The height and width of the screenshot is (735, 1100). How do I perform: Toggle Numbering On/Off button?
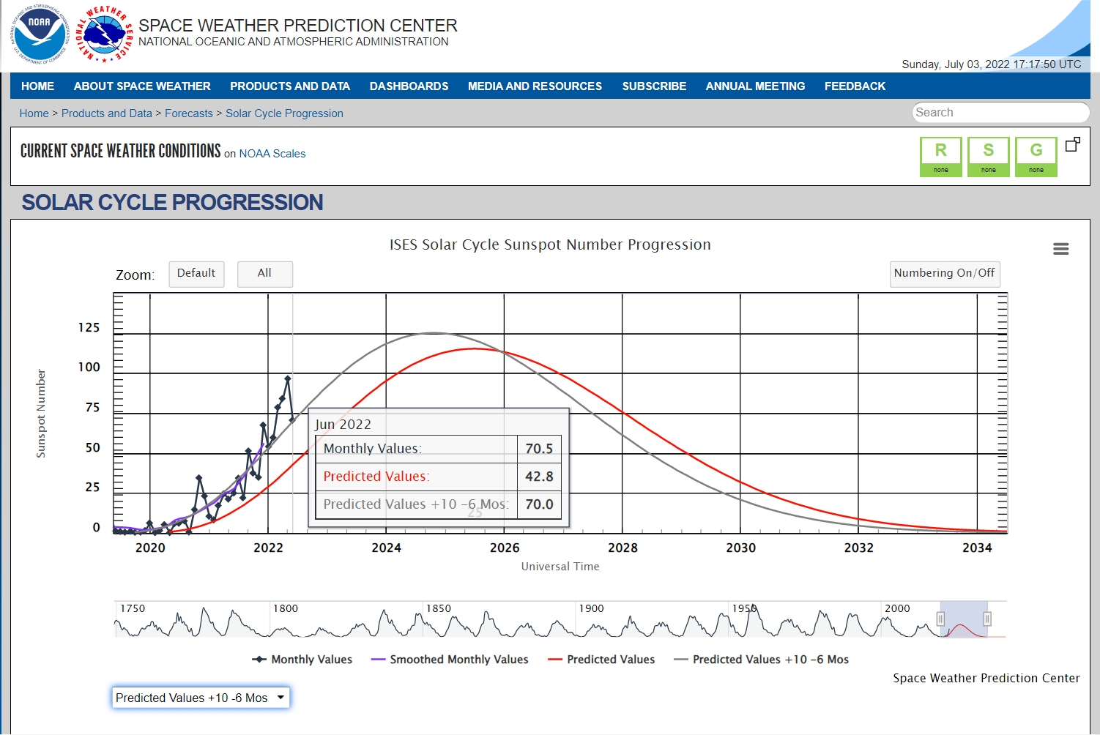pos(945,274)
